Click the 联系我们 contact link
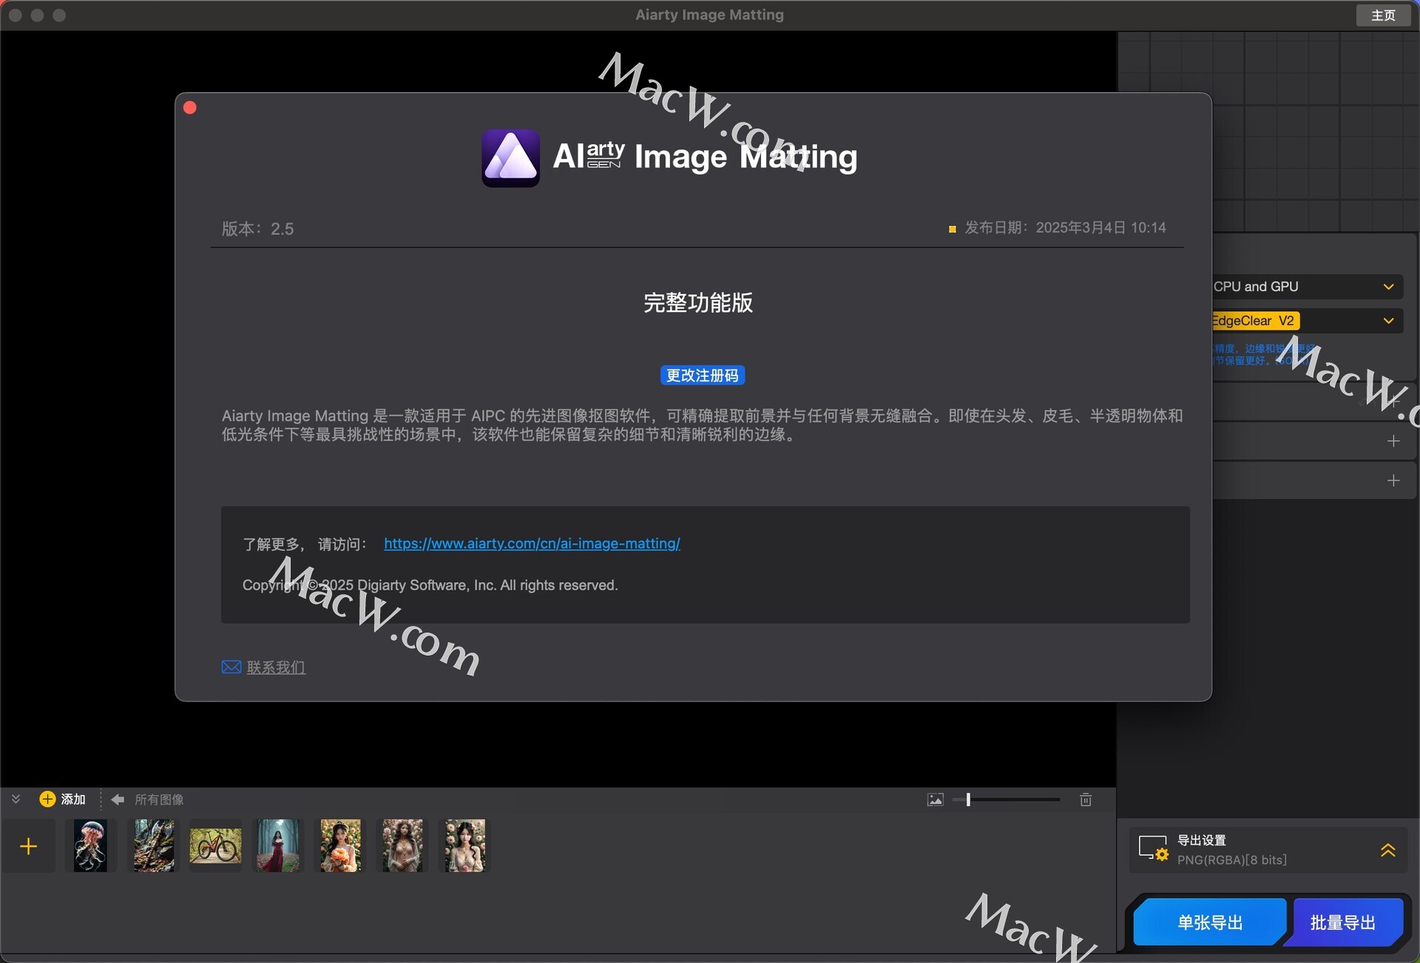 pyautogui.click(x=276, y=667)
